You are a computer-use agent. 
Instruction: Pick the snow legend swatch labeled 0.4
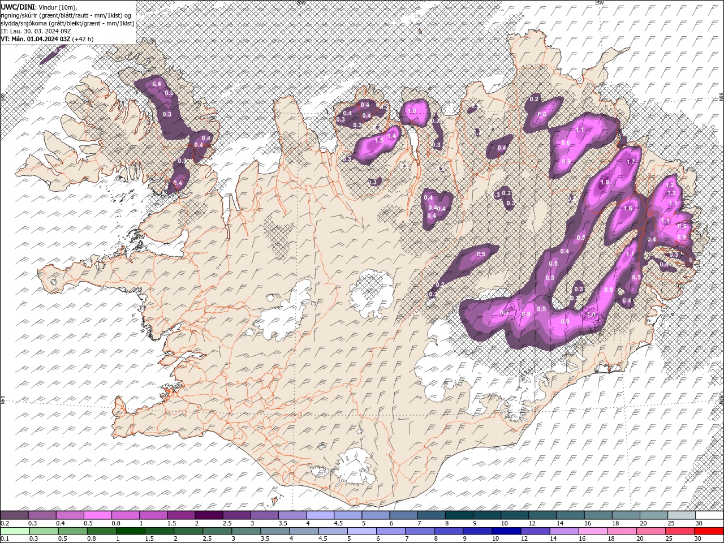click(x=70, y=515)
